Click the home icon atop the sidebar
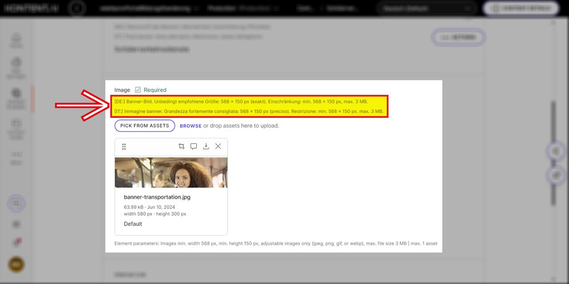The height and width of the screenshot is (284, 569). (x=16, y=39)
